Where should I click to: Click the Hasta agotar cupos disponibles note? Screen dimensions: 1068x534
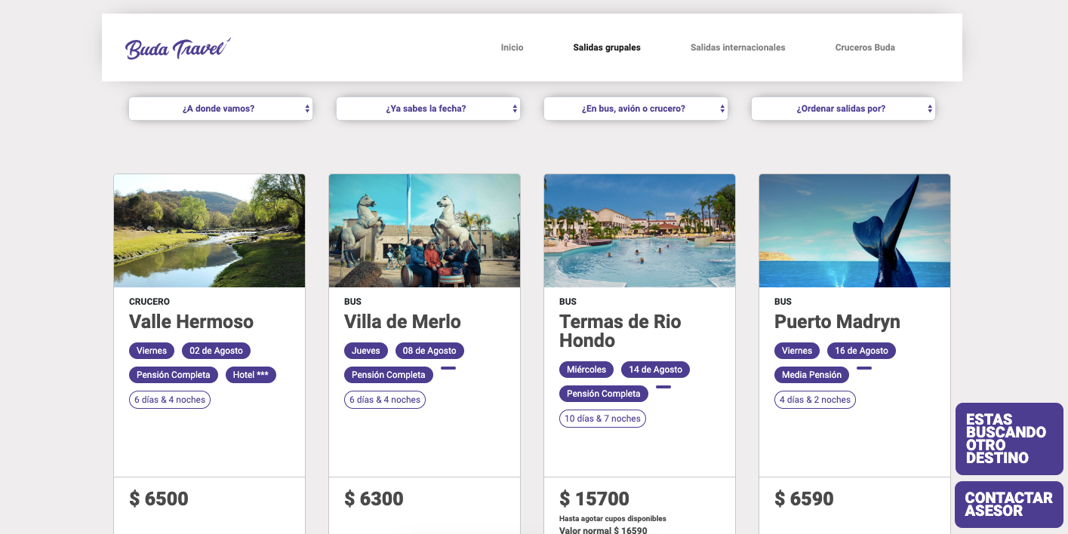[613, 519]
